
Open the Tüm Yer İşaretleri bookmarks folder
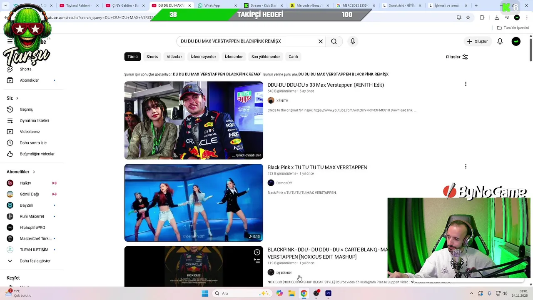point(513,27)
